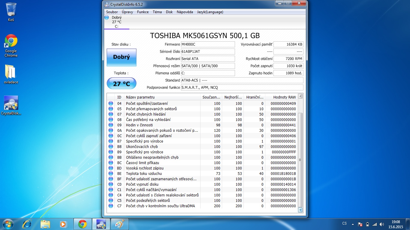This screenshot has width=410, height=230.
Task: Open the Téma menu
Action: pos(157,12)
